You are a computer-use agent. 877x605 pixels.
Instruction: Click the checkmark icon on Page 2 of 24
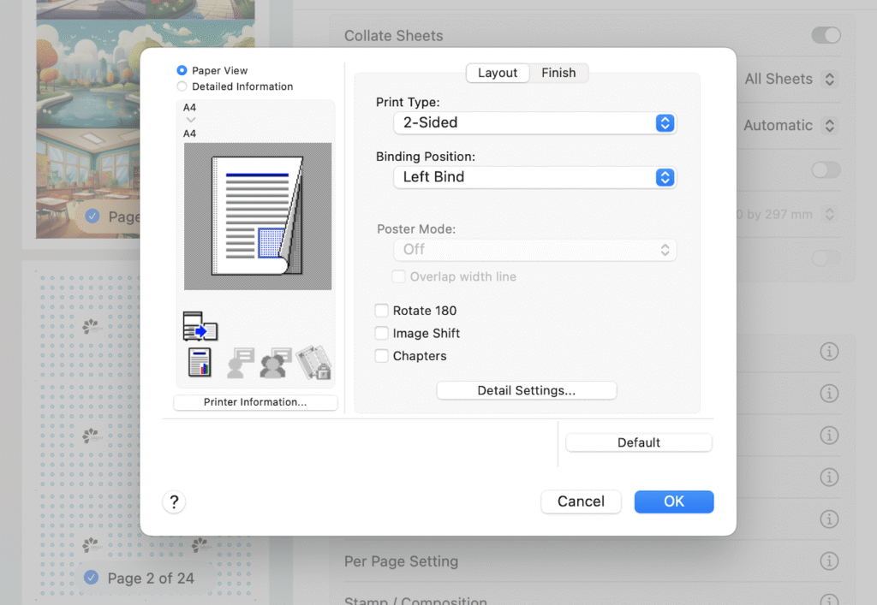(x=92, y=578)
